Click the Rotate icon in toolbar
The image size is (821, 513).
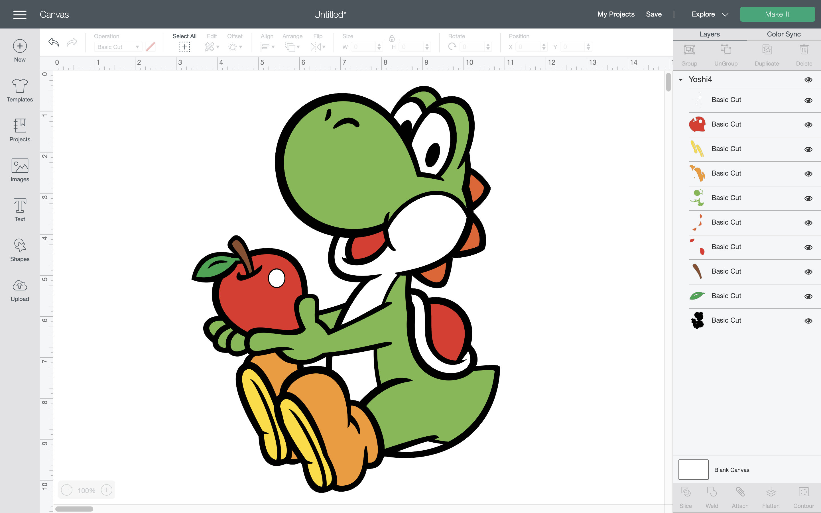tap(452, 47)
